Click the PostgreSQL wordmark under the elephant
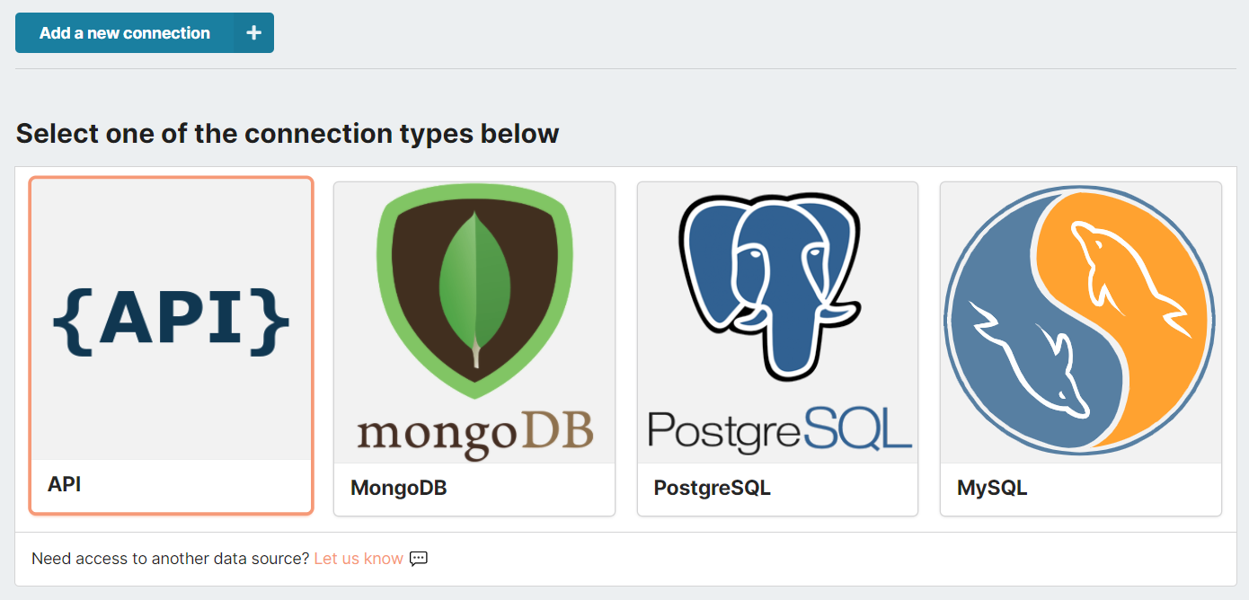 [x=778, y=429]
